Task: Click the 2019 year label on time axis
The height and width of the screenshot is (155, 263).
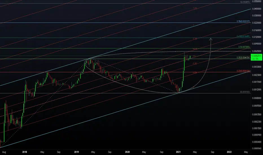Action: click(76, 152)
